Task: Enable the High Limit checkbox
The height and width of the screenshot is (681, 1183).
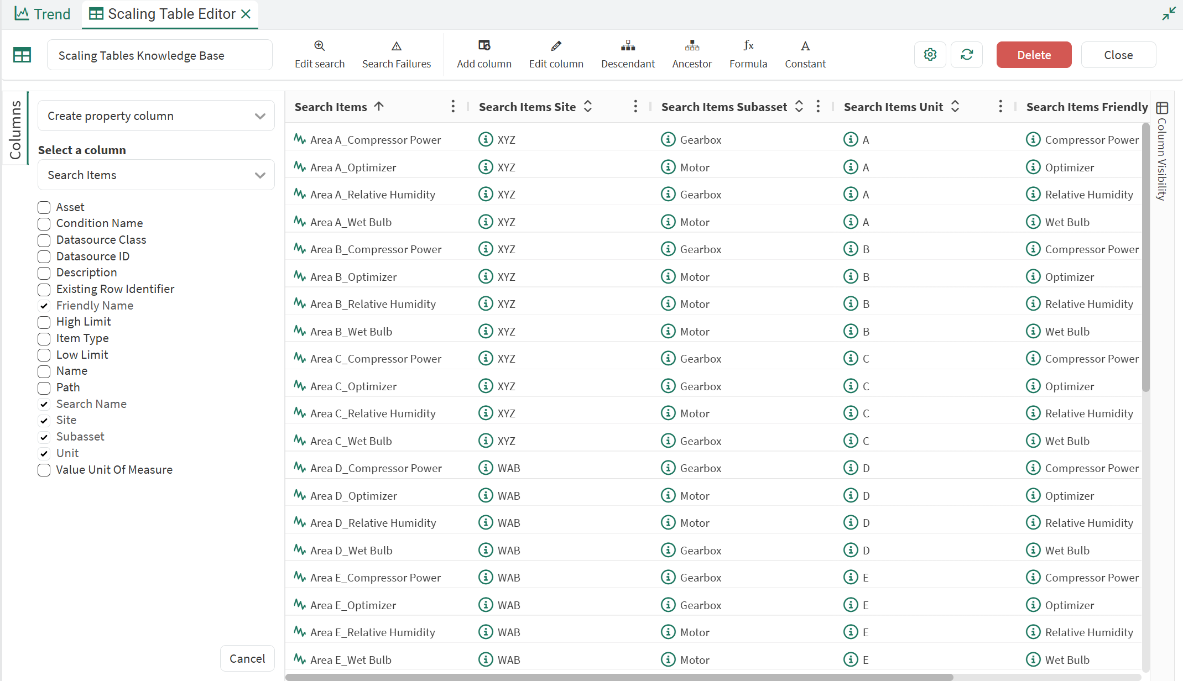Action: [x=44, y=322]
